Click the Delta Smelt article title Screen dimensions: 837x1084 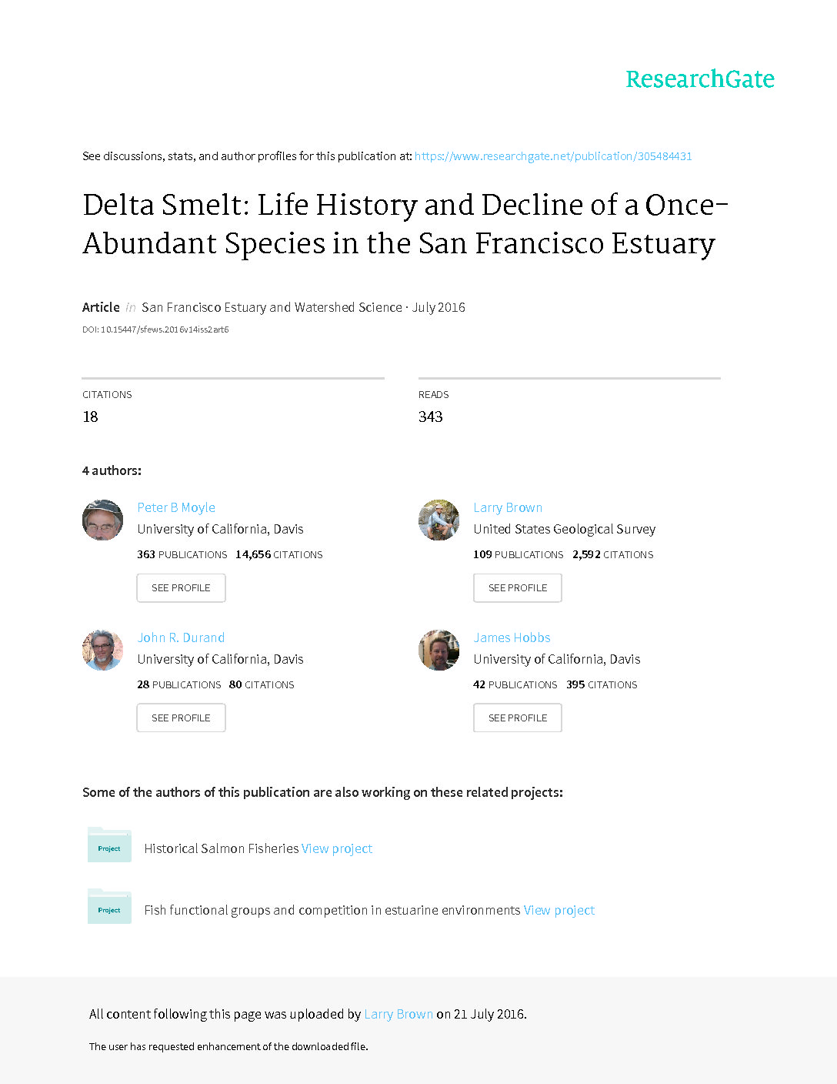(405, 224)
